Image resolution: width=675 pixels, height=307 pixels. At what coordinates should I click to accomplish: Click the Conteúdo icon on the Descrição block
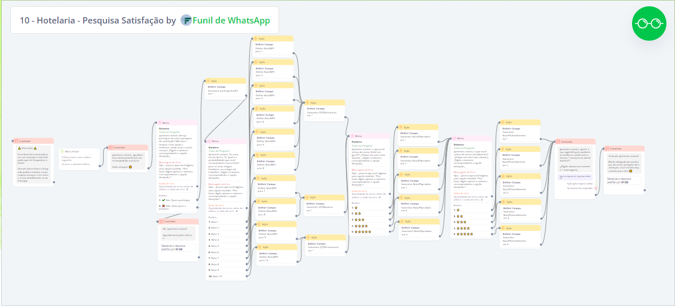[17, 141]
